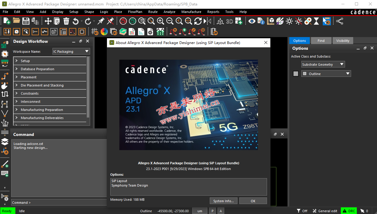Click the Command input field

(x=59, y=203)
